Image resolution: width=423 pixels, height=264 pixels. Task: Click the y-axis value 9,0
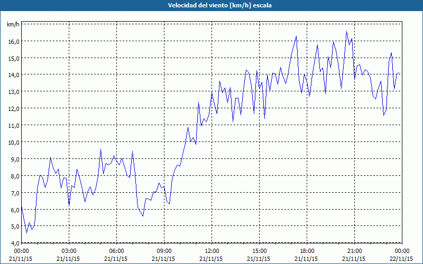point(15,159)
